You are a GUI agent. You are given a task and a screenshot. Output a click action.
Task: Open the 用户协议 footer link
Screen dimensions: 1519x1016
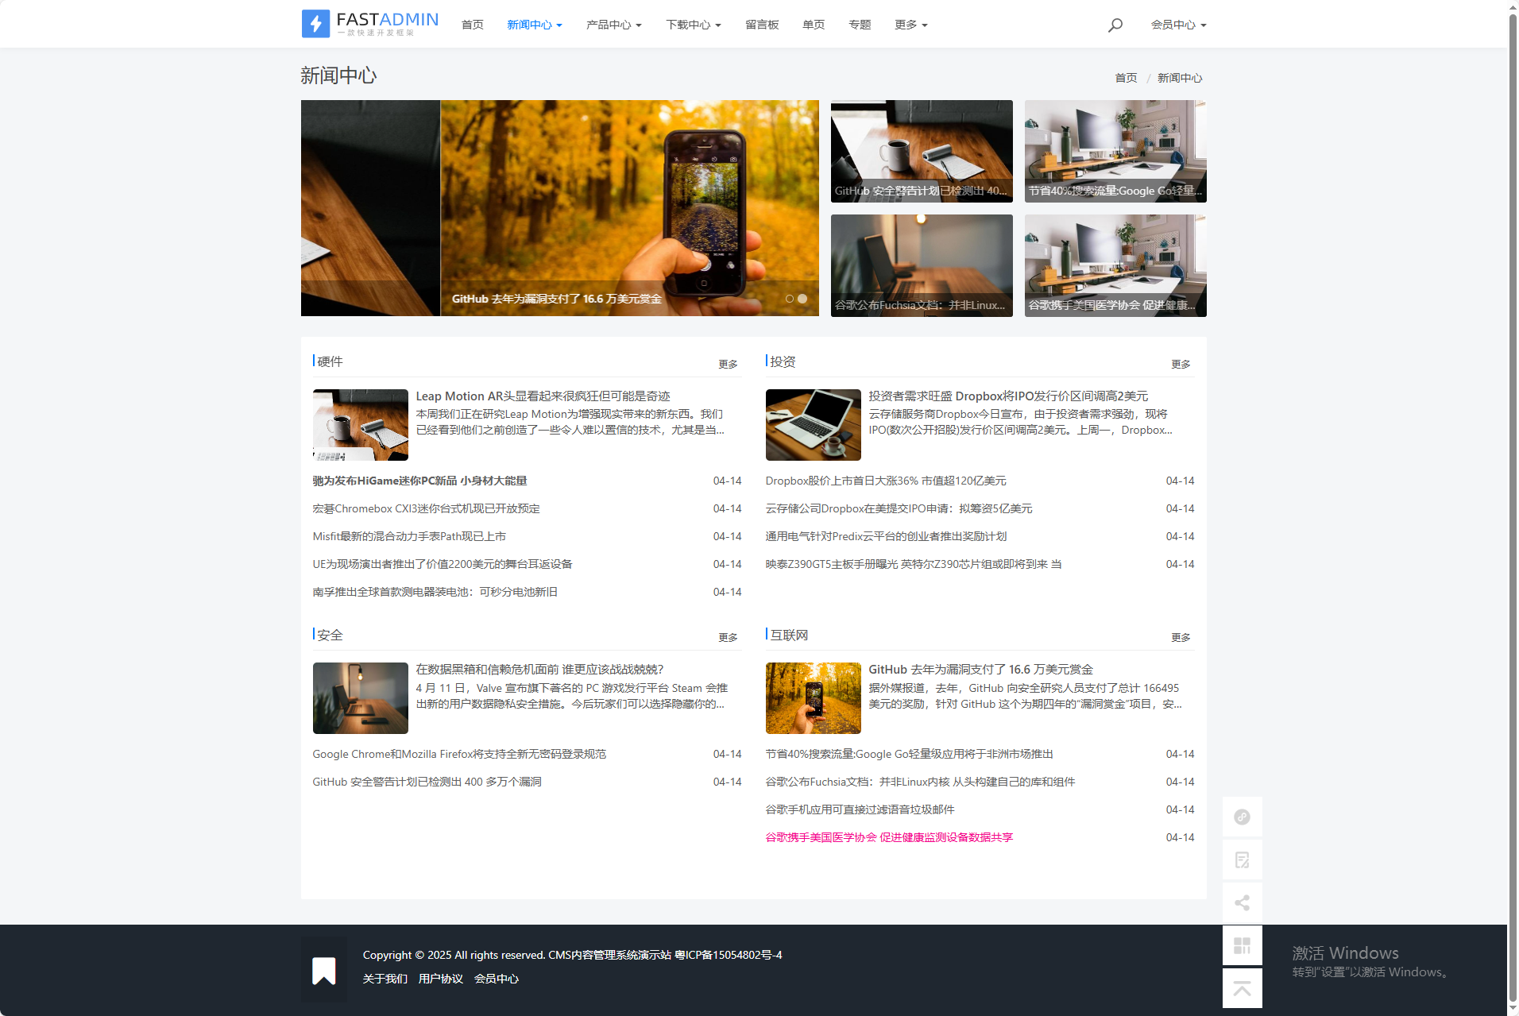(x=440, y=979)
